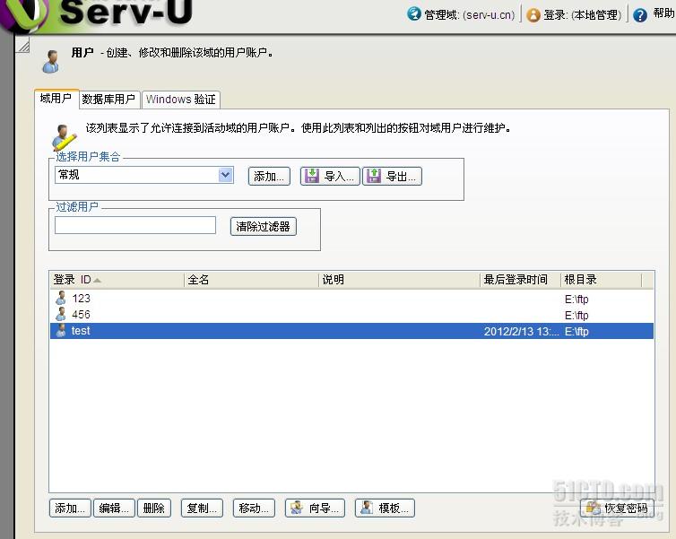Click last login time 2012/2/13 13:...
This screenshot has width=676, height=539.
coord(521,332)
